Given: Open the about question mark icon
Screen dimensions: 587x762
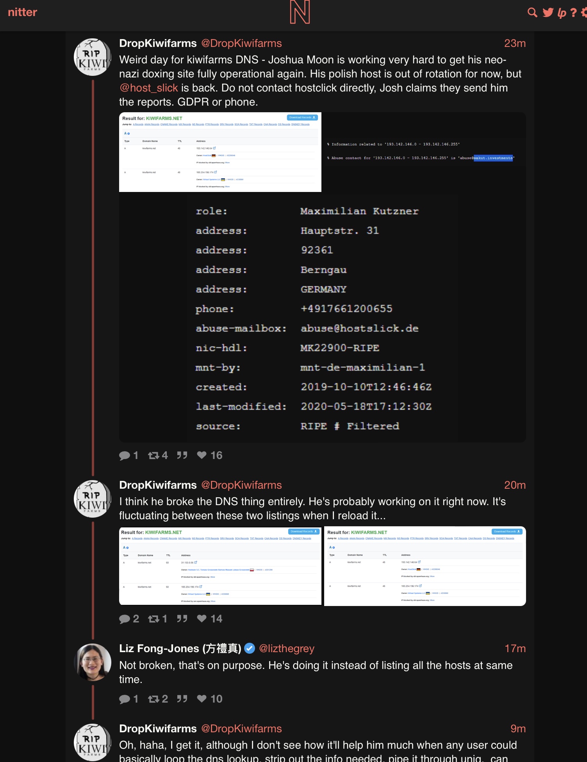Looking at the screenshot, I should (x=573, y=13).
